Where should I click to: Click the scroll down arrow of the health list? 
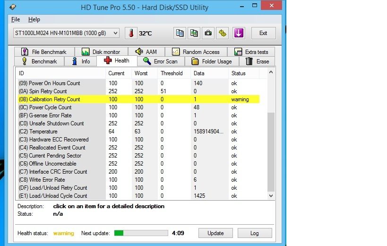point(271,196)
